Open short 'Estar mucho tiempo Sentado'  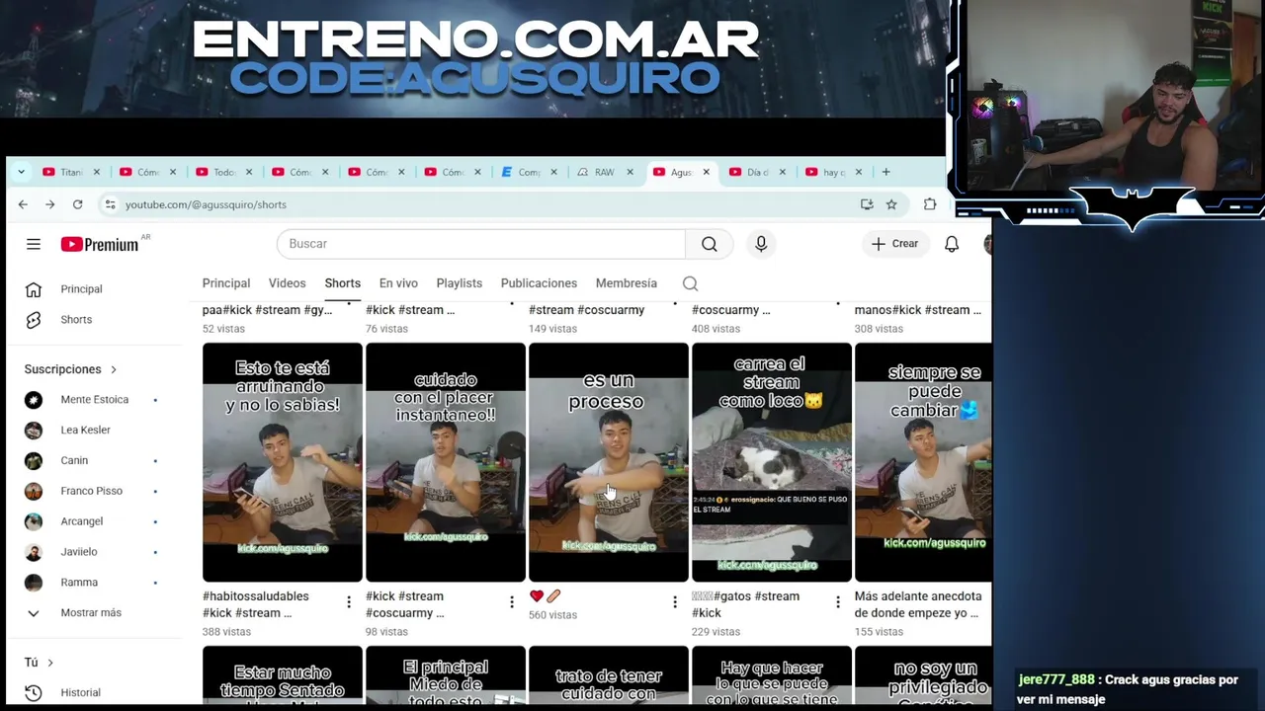(283, 675)
